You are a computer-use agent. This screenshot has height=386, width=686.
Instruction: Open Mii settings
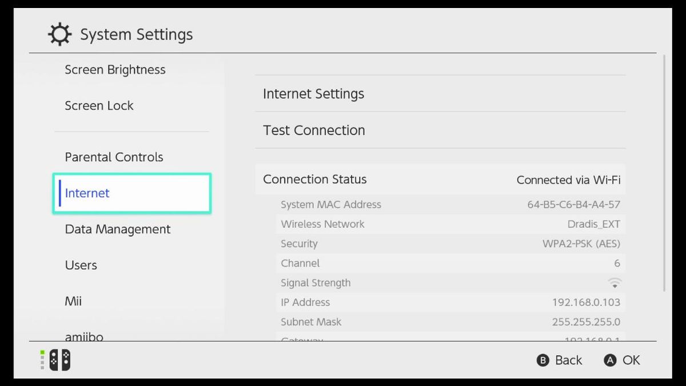[x=73, y=300]
